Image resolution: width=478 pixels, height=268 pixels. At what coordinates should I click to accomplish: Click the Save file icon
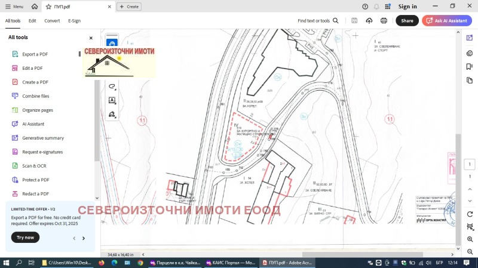coord(355,21)
